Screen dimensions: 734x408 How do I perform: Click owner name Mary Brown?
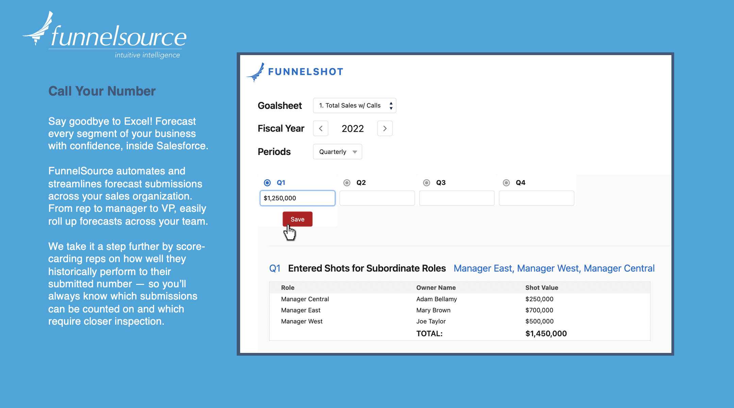pos(433,310)
